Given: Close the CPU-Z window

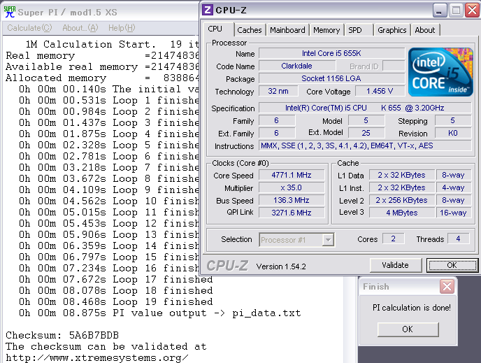Looking at the screenshot, I should coord(472,10).
